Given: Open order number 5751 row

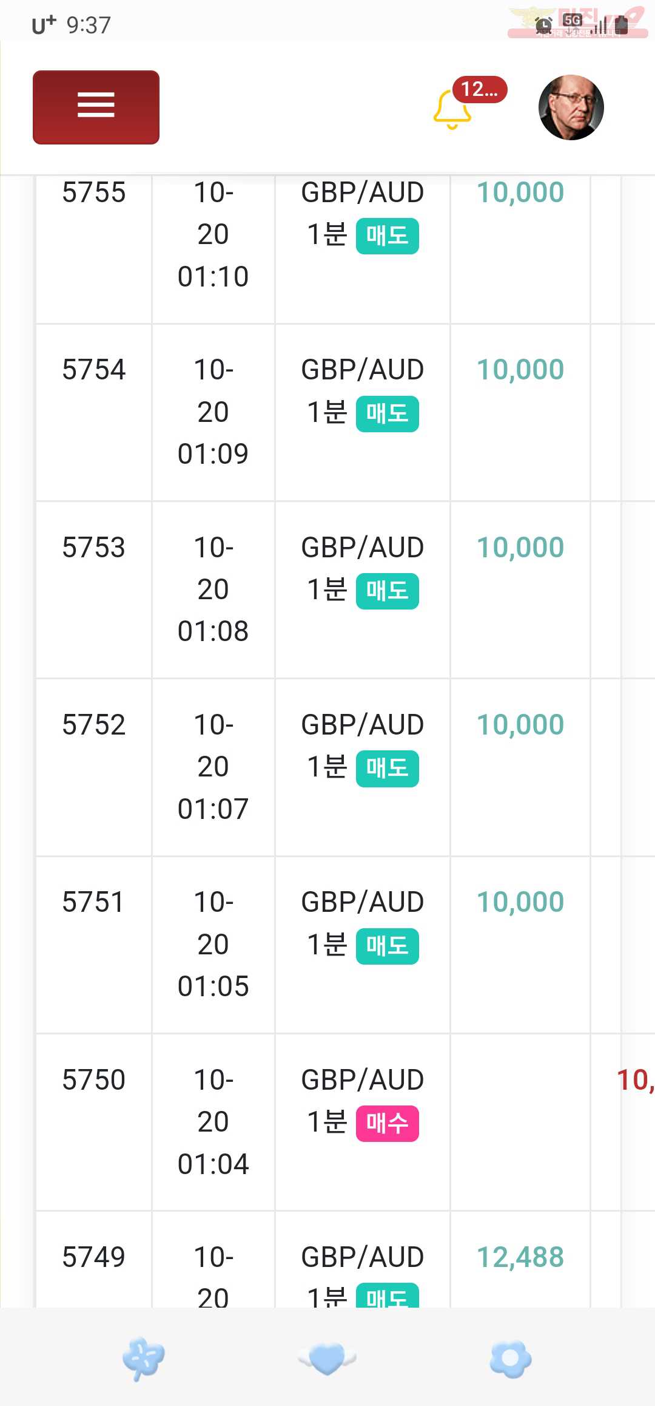Looking at the screenshot, I should [x=327, y=945].
